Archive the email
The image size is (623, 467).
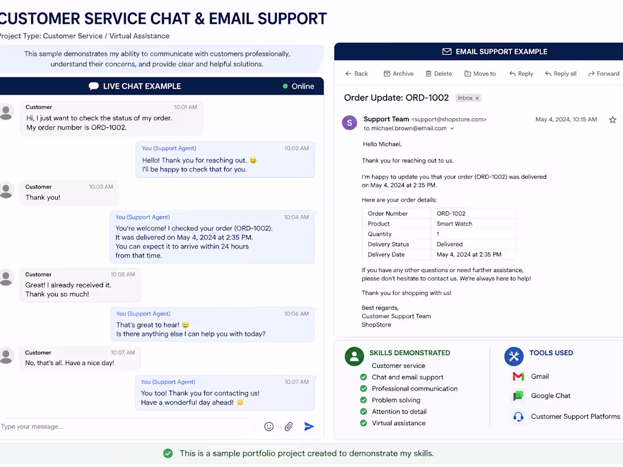tap(399, 74)
